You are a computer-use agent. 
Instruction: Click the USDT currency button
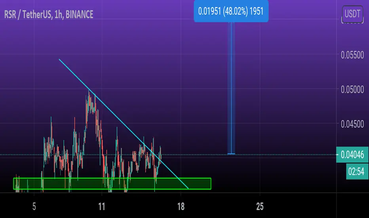[x=352, y=13]
